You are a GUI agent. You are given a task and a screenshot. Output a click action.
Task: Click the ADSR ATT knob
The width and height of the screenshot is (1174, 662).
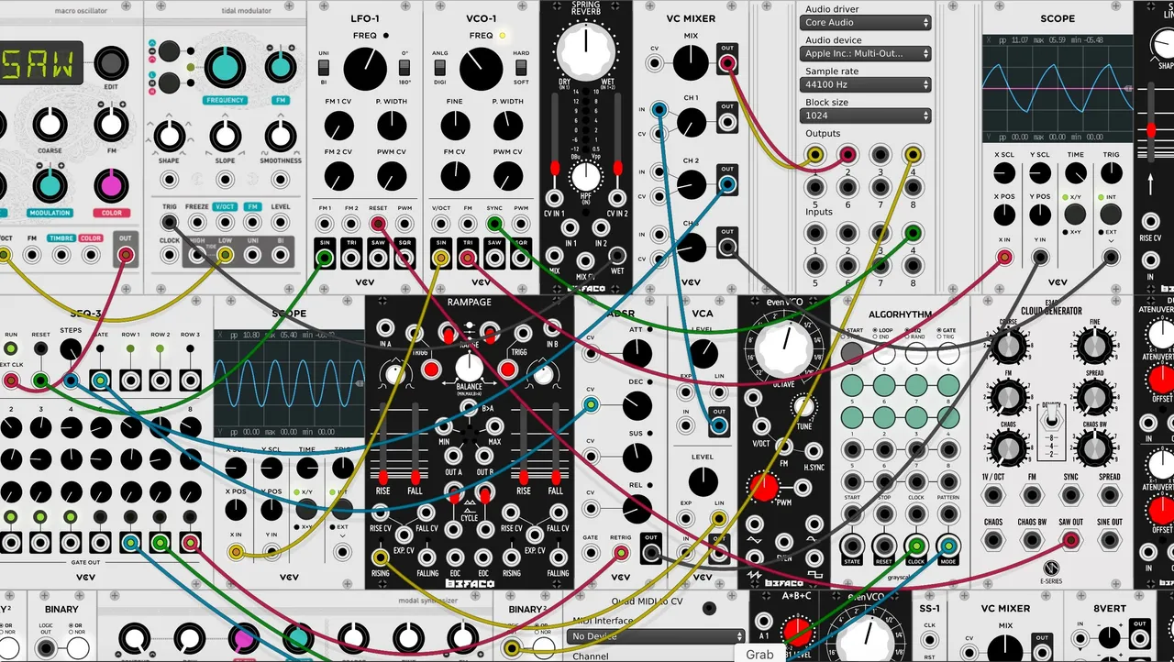click(x=637, y=353)
